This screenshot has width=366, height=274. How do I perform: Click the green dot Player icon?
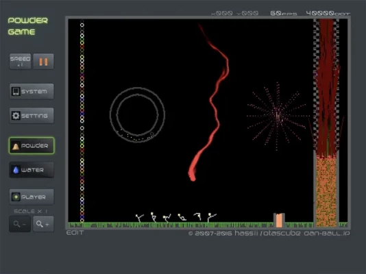click(16, 197)
